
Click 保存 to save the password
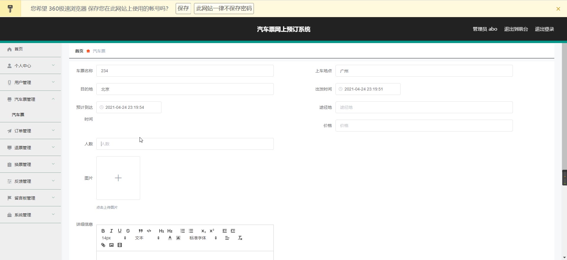[183, 9]
